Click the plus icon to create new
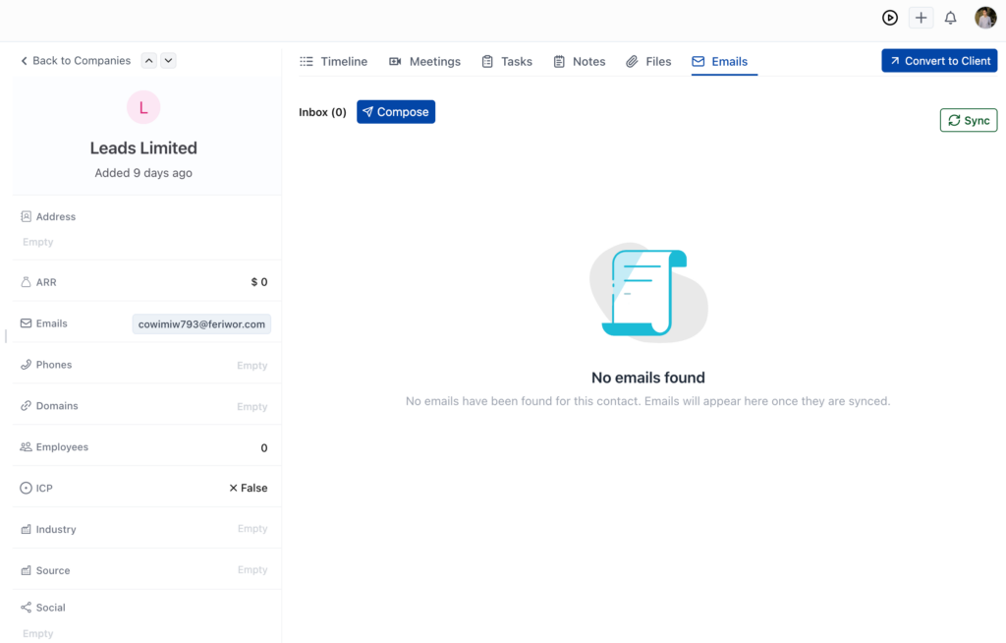Image resolution: width=1006 pixels, height=643 pixels. (921, 17)
